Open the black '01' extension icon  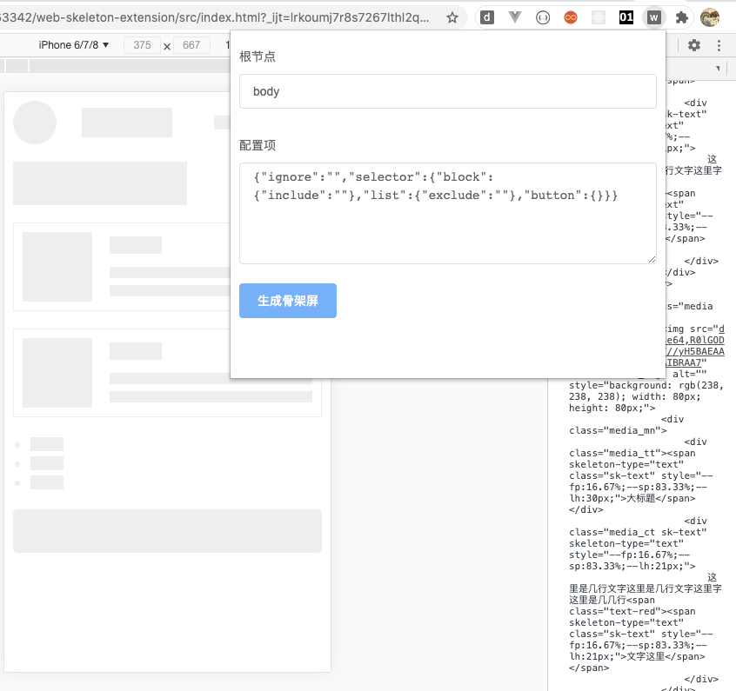coord(626,18)
